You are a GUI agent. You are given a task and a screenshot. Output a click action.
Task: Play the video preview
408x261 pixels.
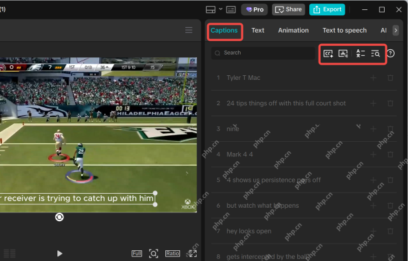point(59,254)
